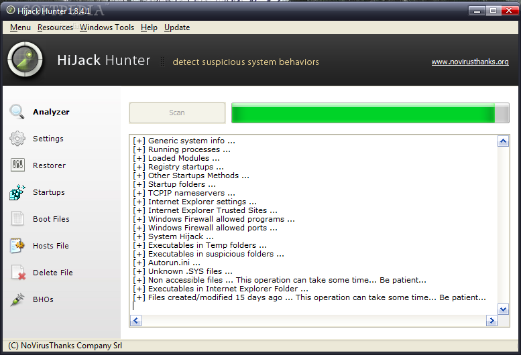The height and width of the screenshot is (355, 521).
Task: Close the Hijack Hunter window
Action: (x=509, y=11)
